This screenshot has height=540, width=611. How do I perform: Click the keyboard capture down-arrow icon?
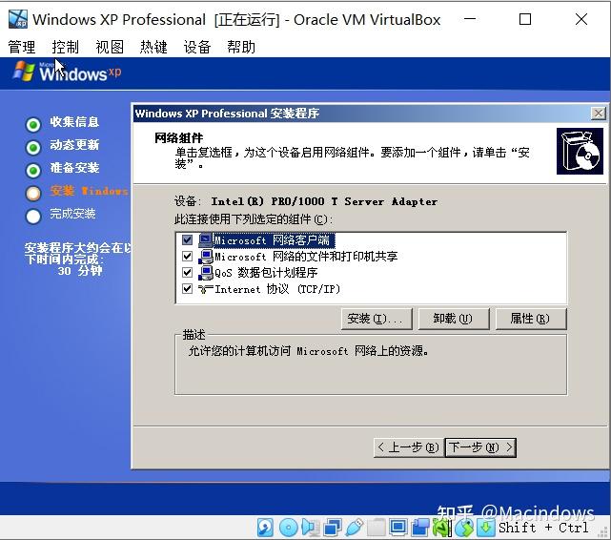tap(485, 528)
